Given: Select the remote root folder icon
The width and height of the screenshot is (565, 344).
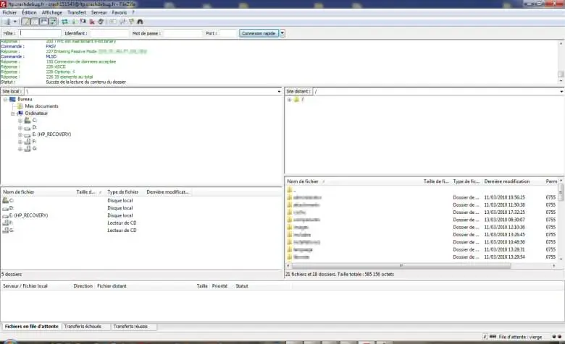Looking at the screenshot, I should pyautogui.click(x=296, y=100).
